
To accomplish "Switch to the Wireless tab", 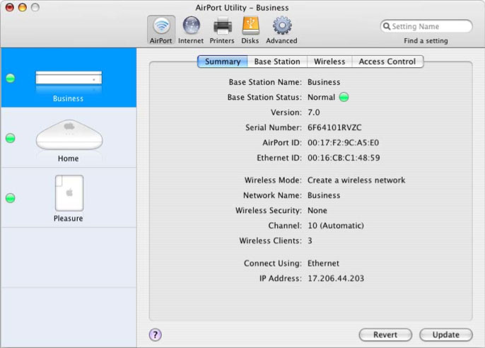I will point(329,62).
